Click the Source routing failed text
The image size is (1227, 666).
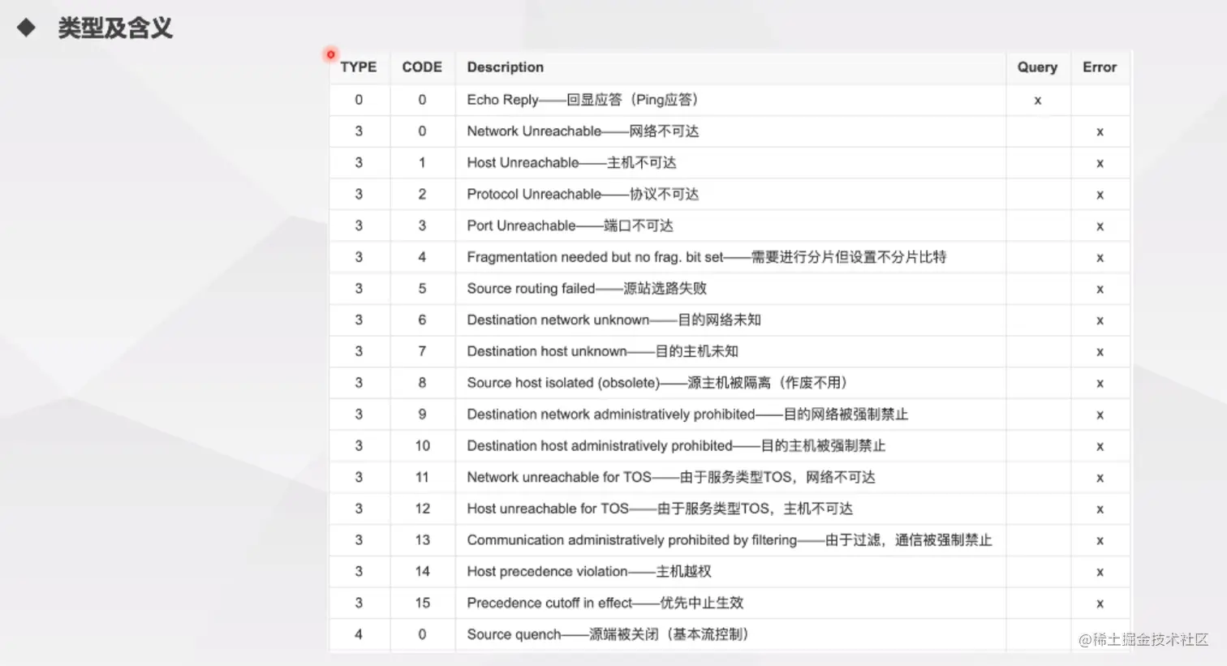tap(587, 289)
